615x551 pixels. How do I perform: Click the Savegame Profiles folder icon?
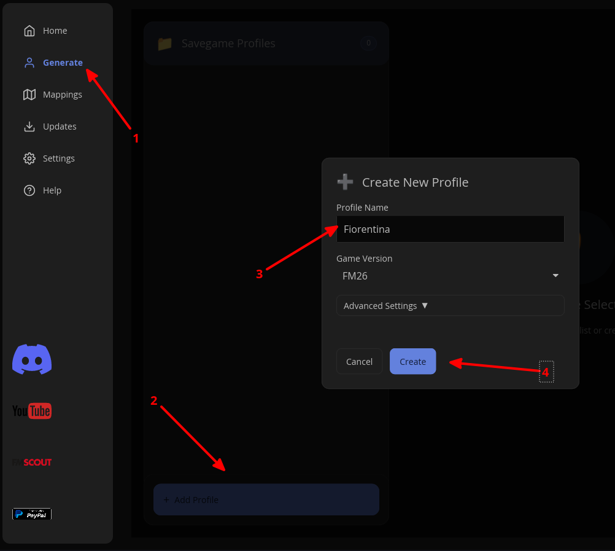pyautogui.click(x=164, y=43)
